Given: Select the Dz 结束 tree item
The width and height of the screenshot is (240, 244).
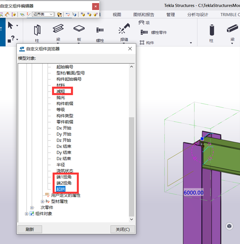Looking at the screenshot, I should [x=64, y=159].
